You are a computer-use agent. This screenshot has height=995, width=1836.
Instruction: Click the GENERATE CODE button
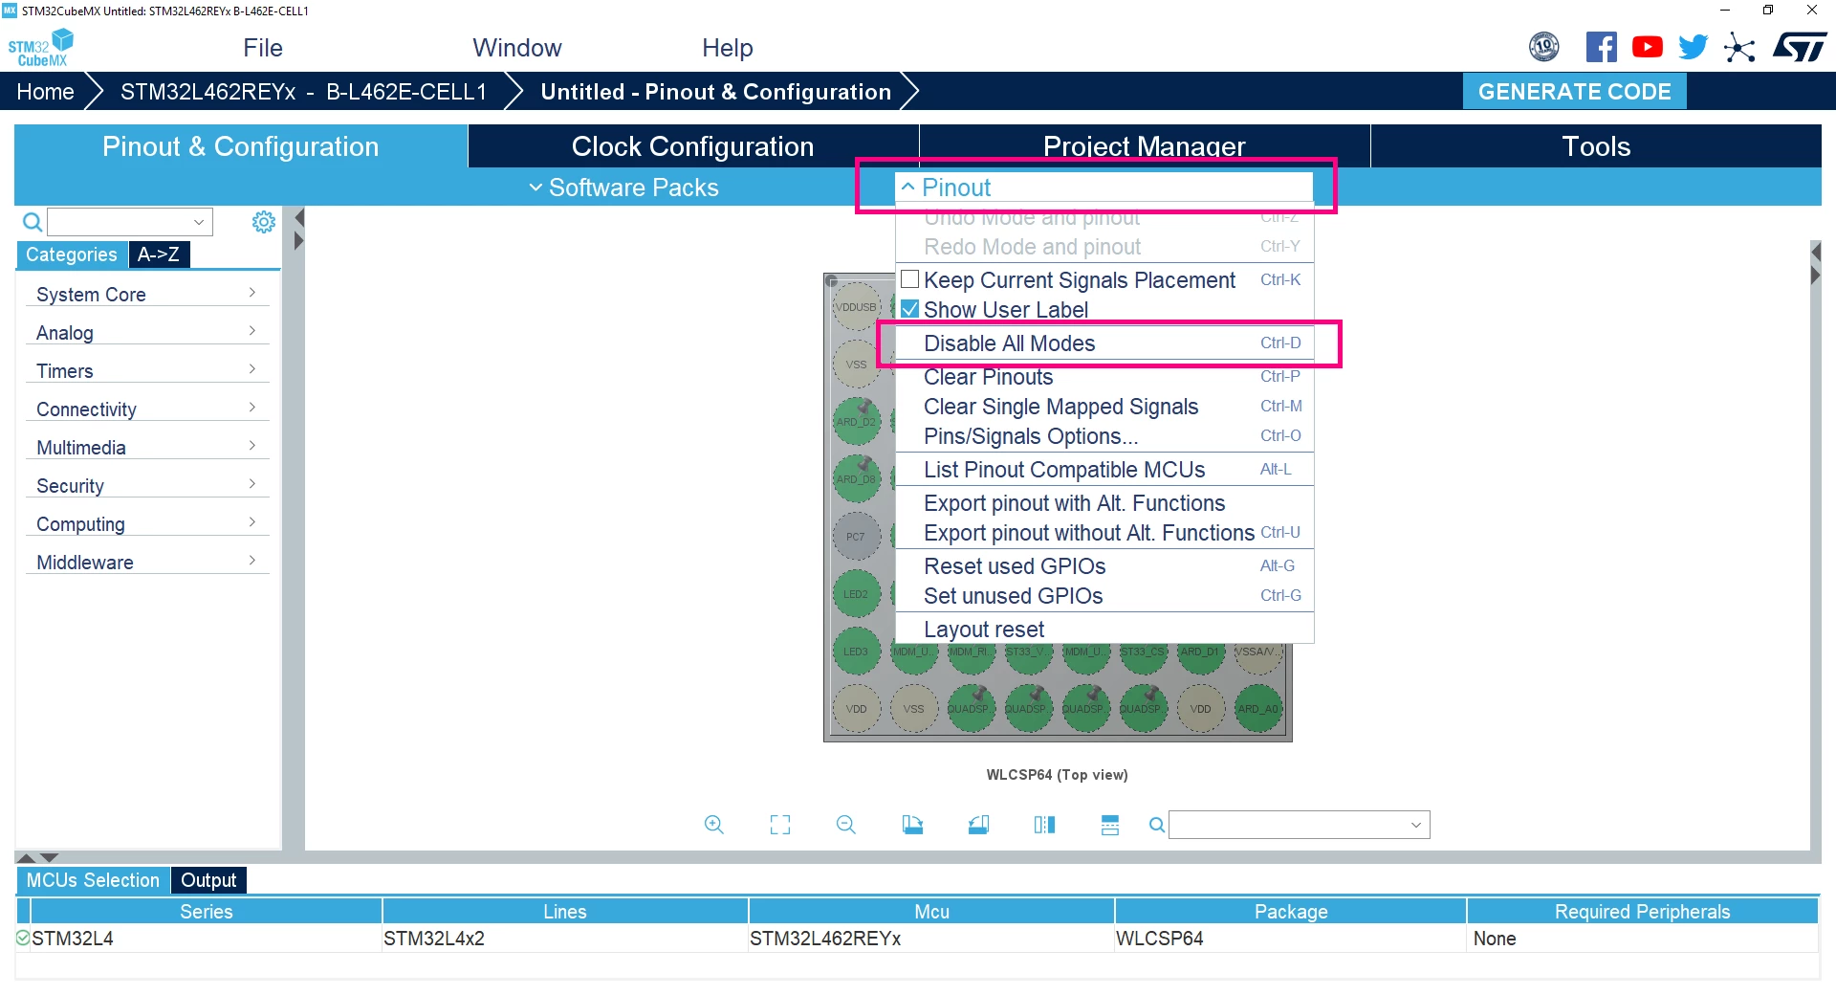[1574, 92]
